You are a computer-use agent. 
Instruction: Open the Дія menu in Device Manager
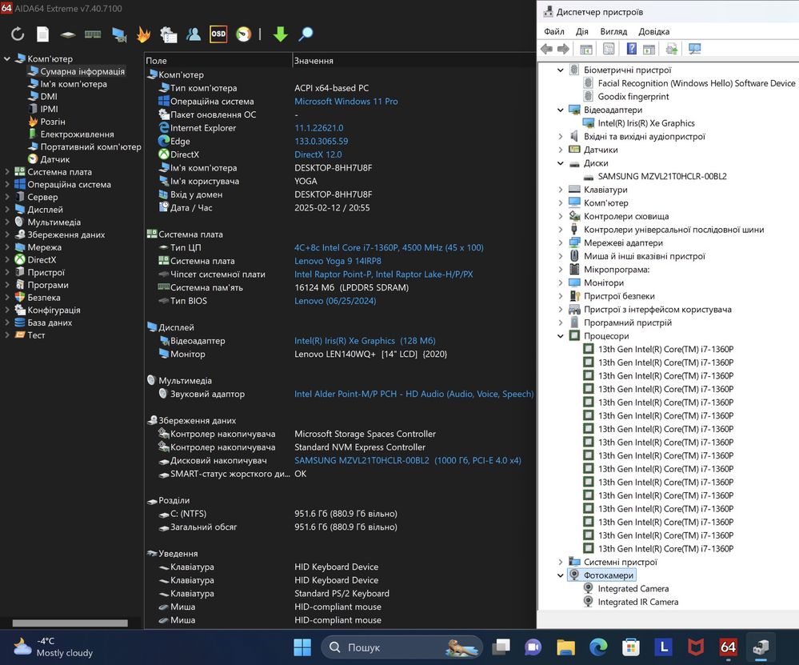click(582, 32)
